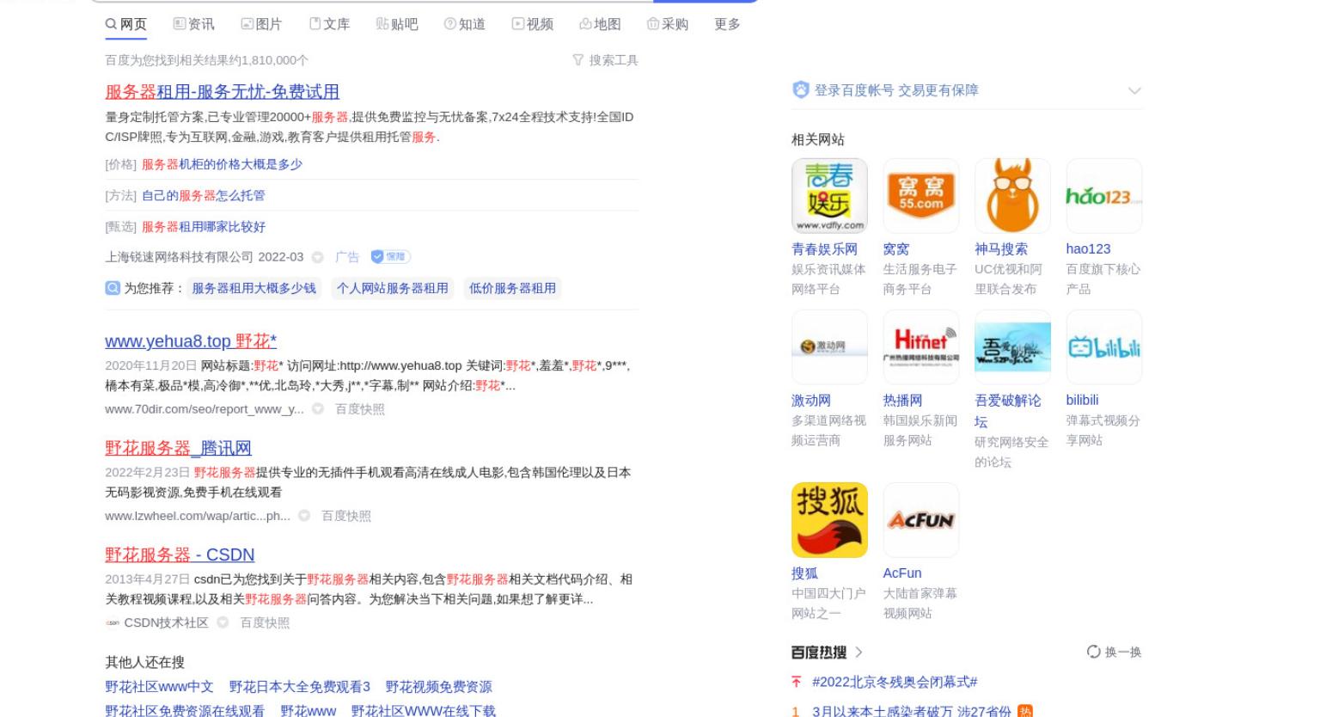
Task: Open the 腾讯网 result title
Action: [x=178, y=448]
